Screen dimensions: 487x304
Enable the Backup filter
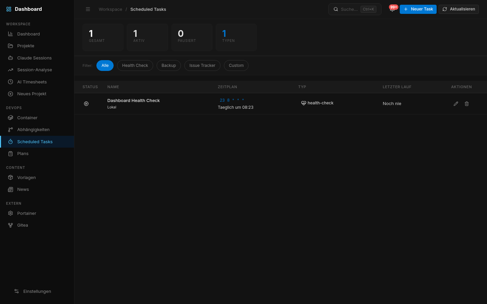tap(168, 65)
